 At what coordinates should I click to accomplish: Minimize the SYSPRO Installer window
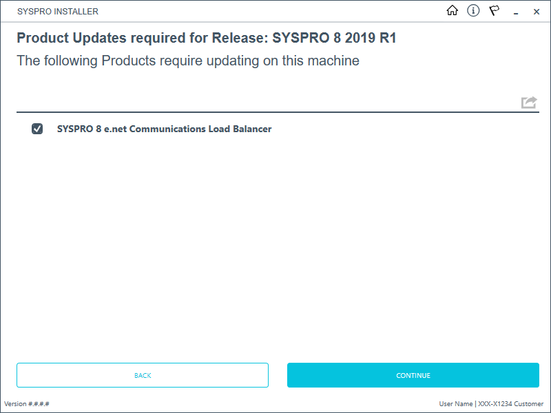click(x=515, y=12)
